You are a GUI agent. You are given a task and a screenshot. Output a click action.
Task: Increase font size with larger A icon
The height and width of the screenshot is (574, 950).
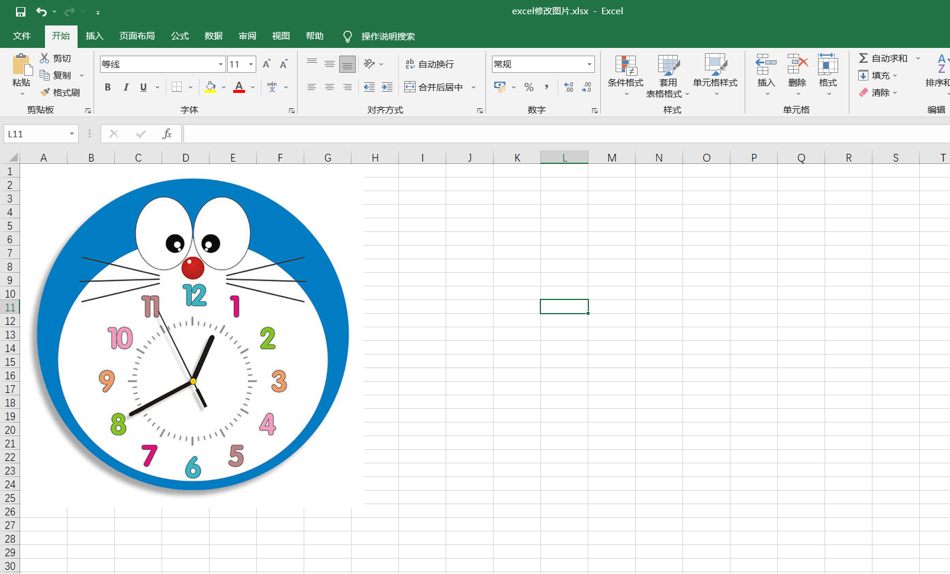(266, 64)
